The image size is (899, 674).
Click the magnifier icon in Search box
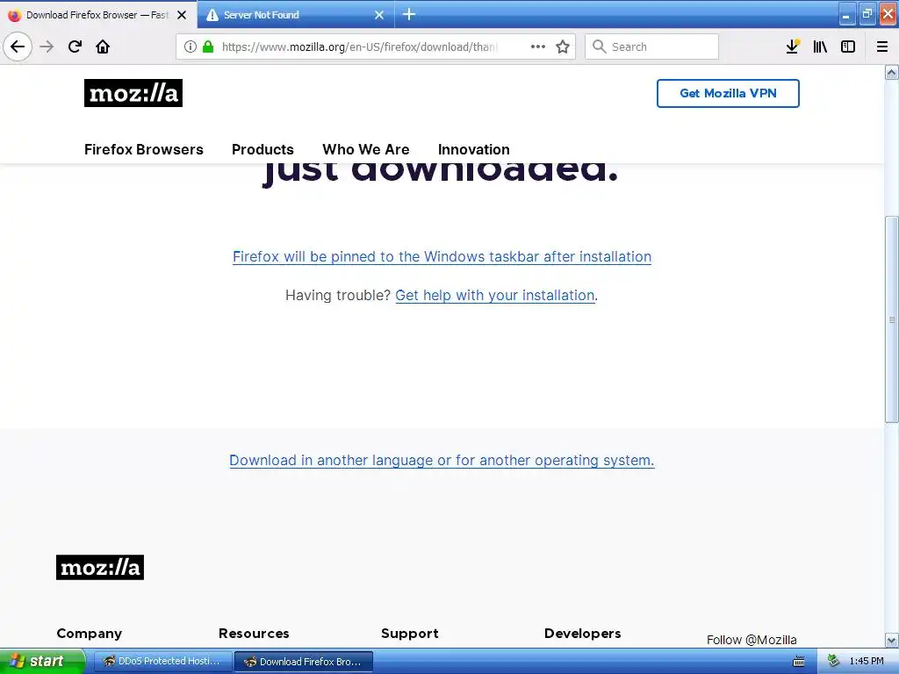[x=599, y=47]
